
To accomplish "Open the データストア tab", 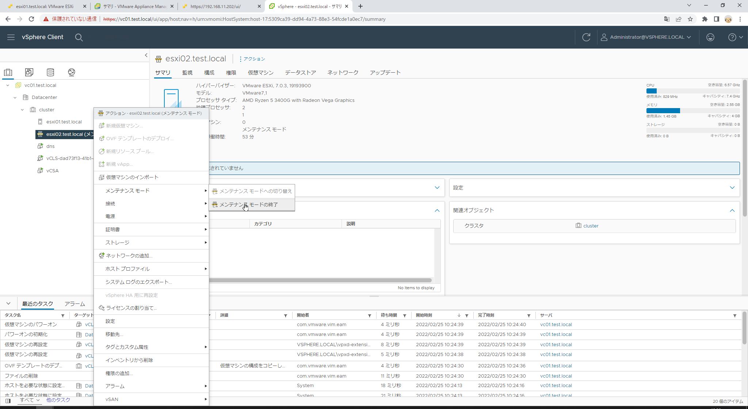I will [300, 72].
